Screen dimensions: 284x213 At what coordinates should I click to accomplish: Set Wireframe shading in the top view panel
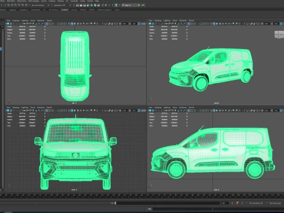pyautogui.click(x=69, y=24)
